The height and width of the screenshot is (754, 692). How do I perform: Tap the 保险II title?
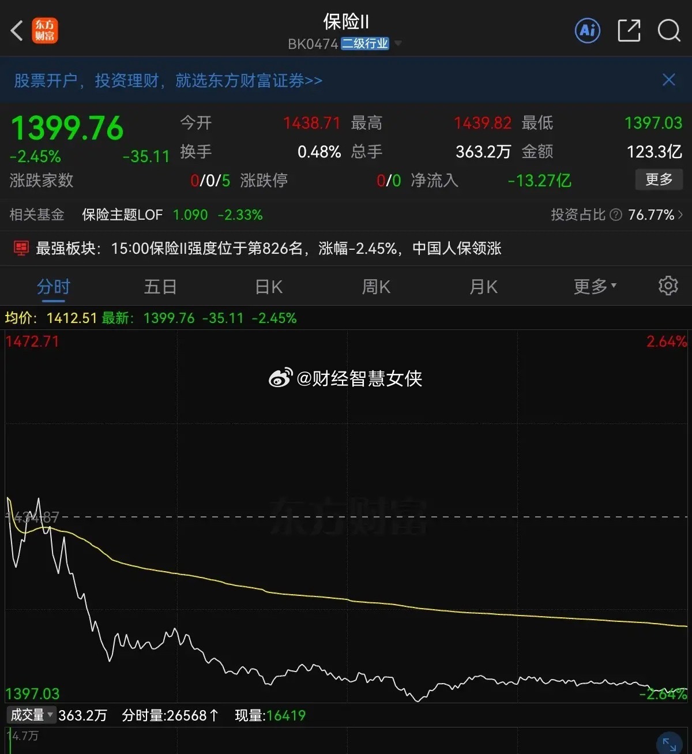coord(345,22)
